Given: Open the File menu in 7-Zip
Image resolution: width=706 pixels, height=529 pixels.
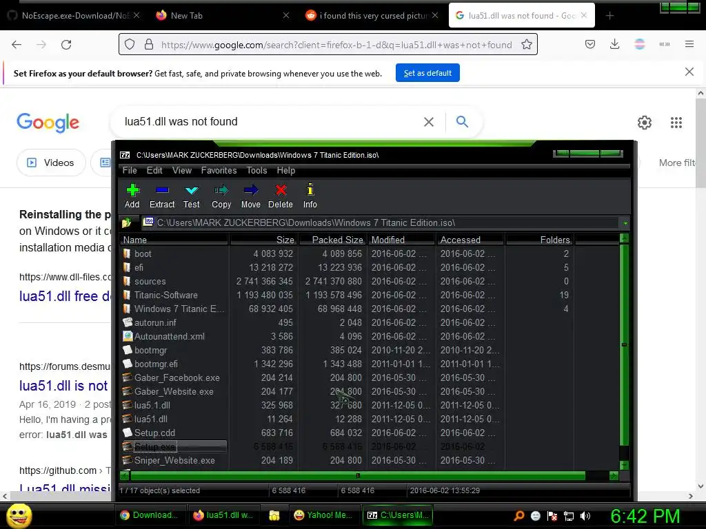Looking at the screenshot, I should (x=130, y=171).
